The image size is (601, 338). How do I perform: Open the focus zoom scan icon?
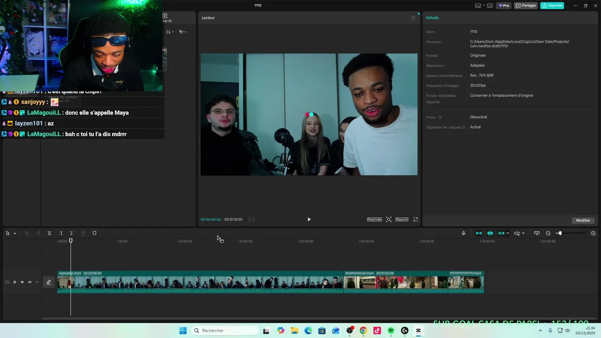389,219
